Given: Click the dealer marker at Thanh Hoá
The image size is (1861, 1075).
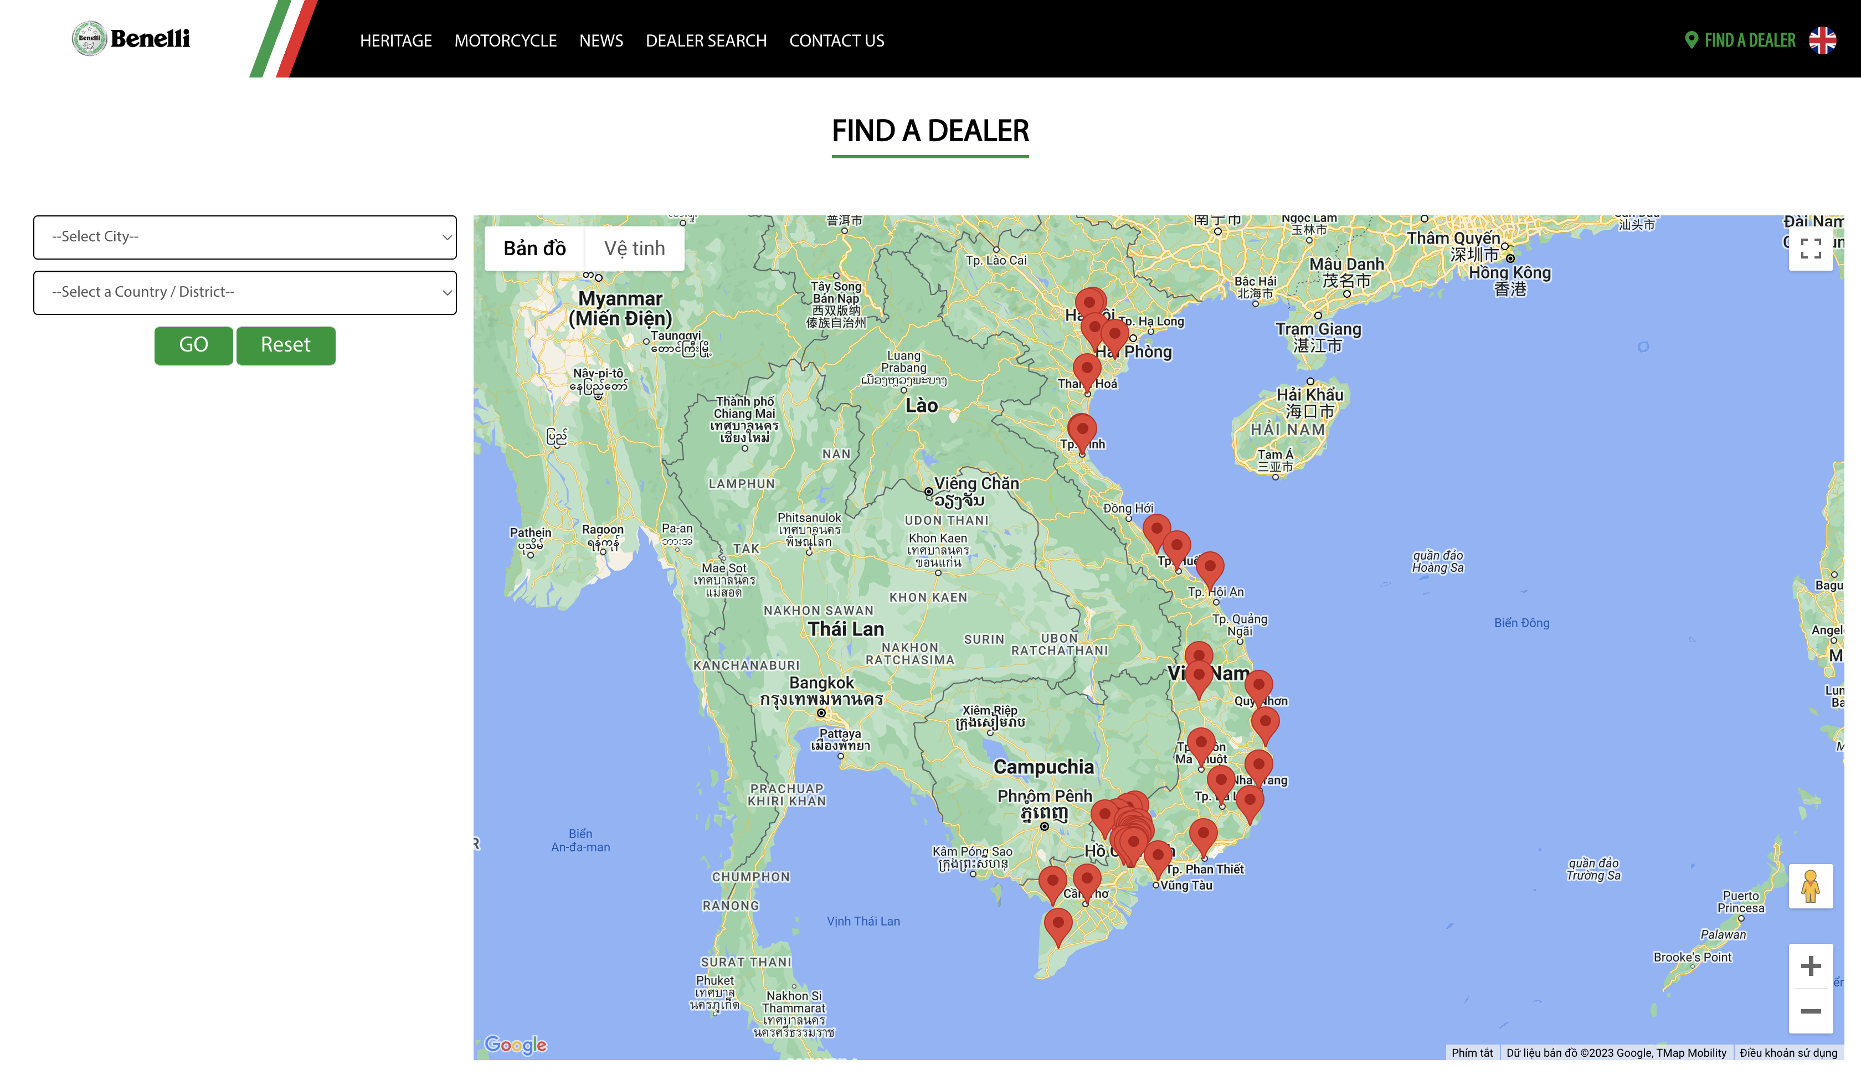Looking at the screenshot, I should coord(1086,369).
